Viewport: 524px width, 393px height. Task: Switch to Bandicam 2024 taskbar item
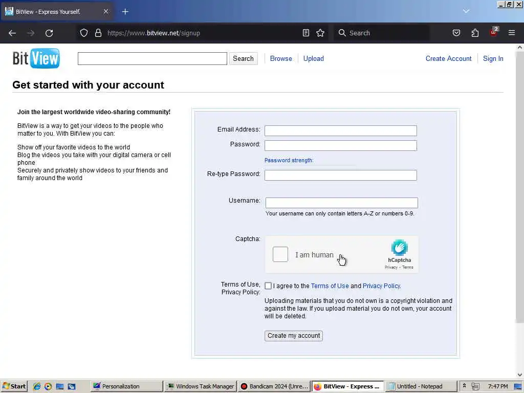[275, 386]
